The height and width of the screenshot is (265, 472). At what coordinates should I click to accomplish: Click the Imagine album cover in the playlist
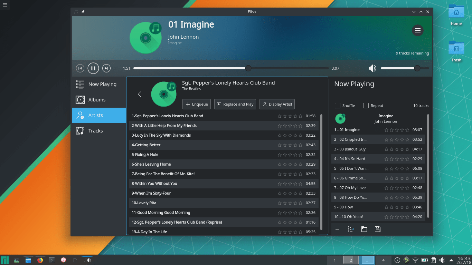pyautogui.click(x=340, y=119)
